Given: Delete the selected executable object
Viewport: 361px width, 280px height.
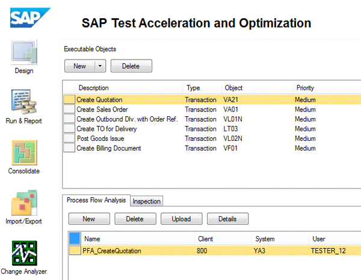Looking at the screenshot, I should [x=131, y=66].
